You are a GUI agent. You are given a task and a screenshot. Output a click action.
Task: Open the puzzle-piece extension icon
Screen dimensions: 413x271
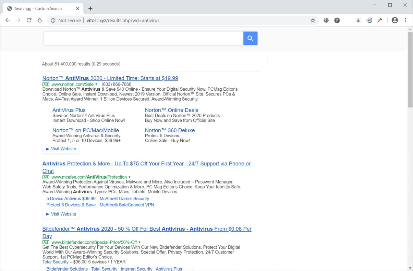click(x=326, y=21)
